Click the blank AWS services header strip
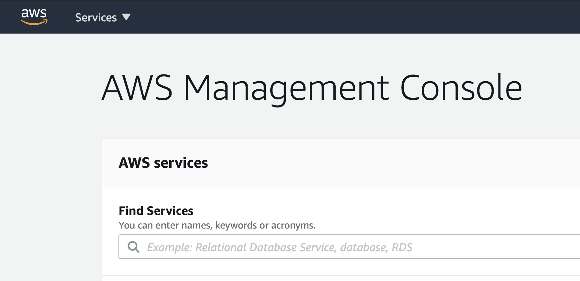The width and height of the screenshot is (580, 281). tap(388, 163)
